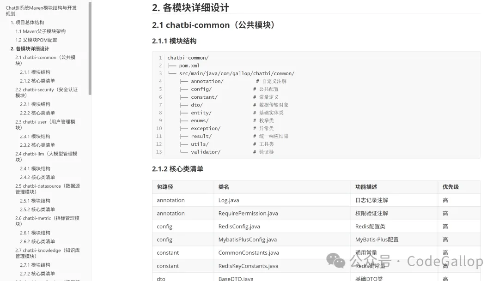Click the validator/ line in code block
This screenshot has height=281, width=499.
click(227, 152)
